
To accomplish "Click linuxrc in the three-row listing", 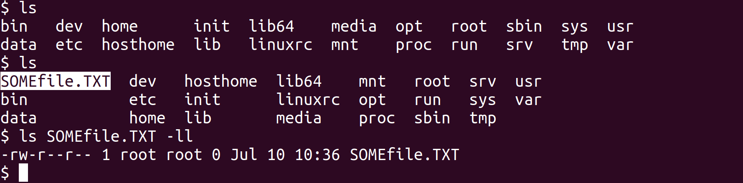I will [308, 100].
